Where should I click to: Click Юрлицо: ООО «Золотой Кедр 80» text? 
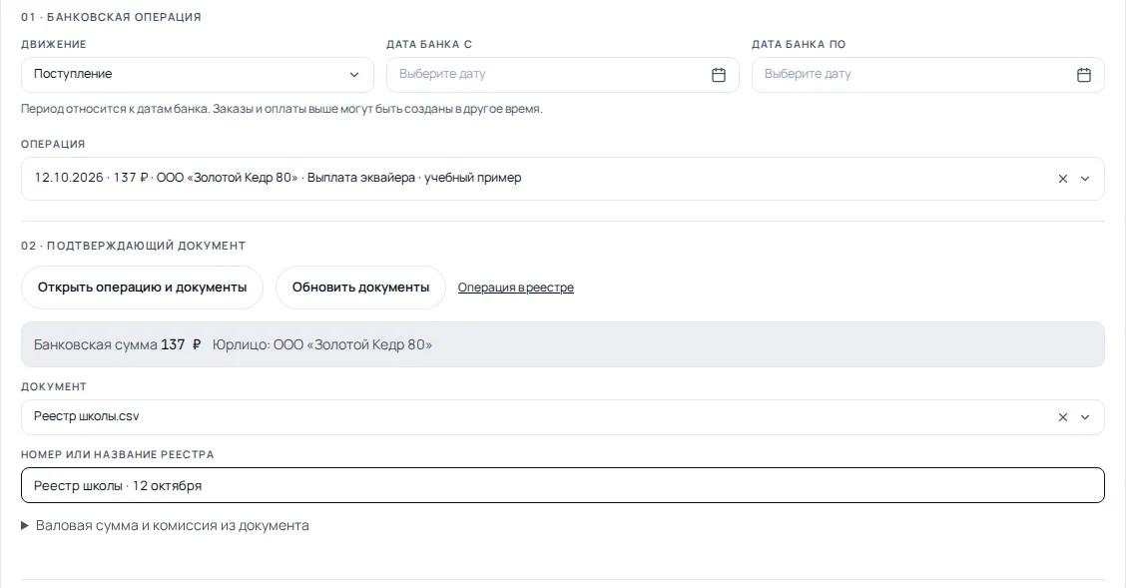pos(322,344)
